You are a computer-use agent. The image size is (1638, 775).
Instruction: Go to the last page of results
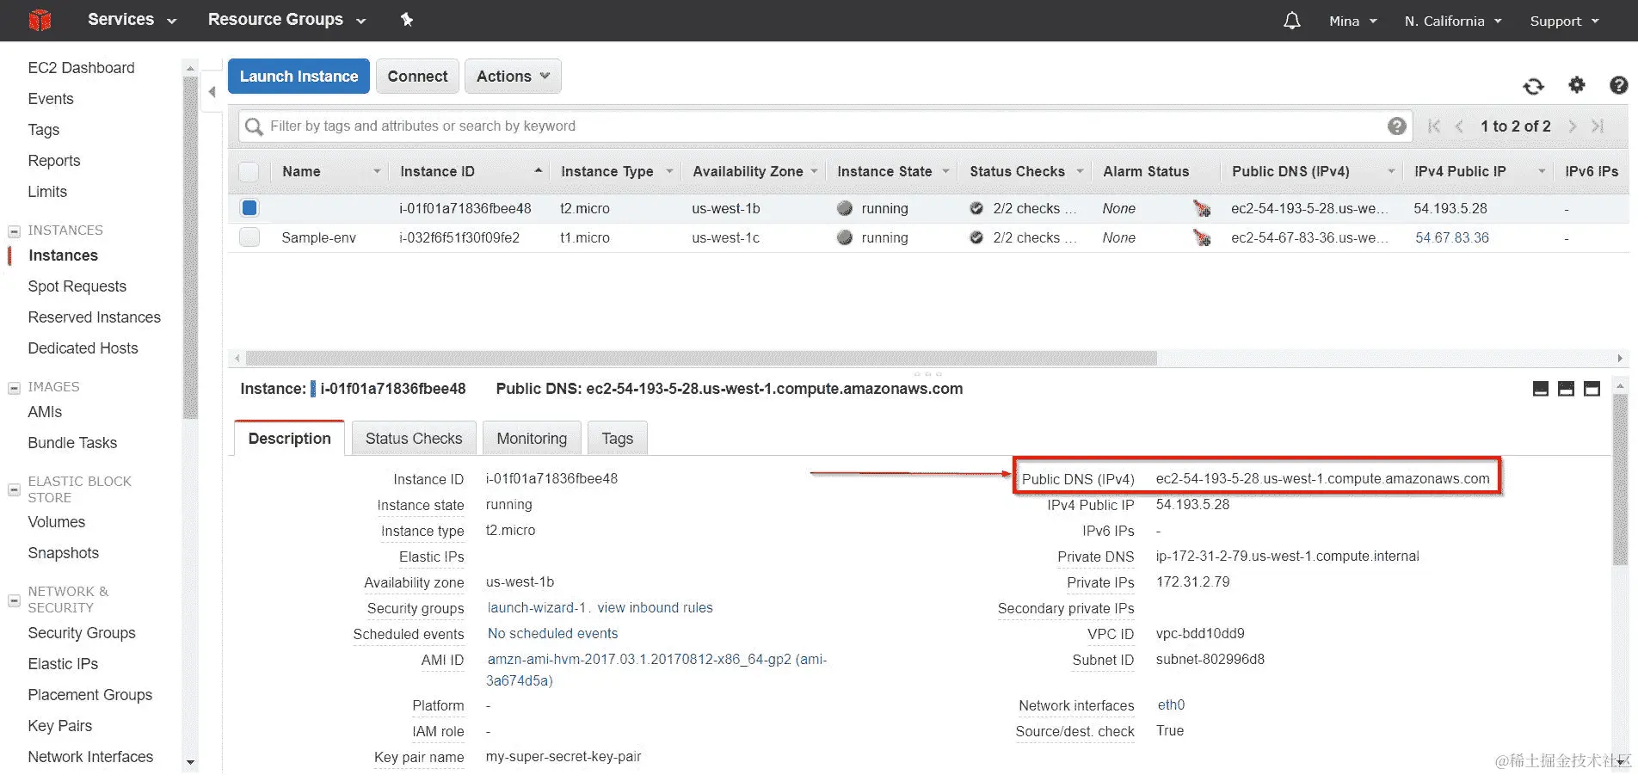[1598, 126]
